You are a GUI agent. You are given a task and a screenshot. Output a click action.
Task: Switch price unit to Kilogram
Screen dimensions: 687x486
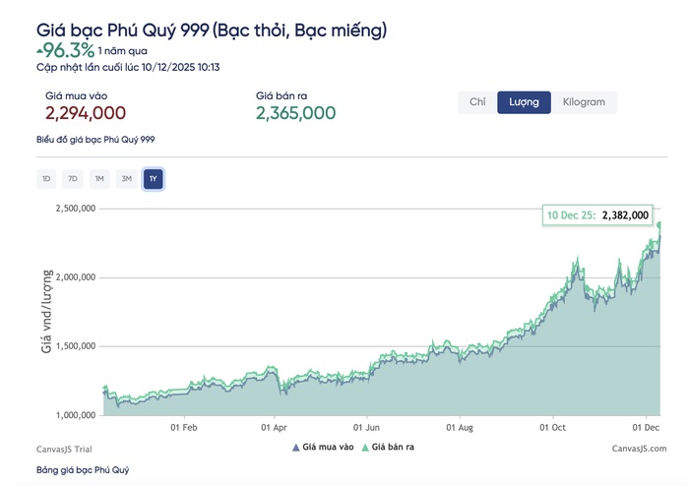click(x=584, y=101)
